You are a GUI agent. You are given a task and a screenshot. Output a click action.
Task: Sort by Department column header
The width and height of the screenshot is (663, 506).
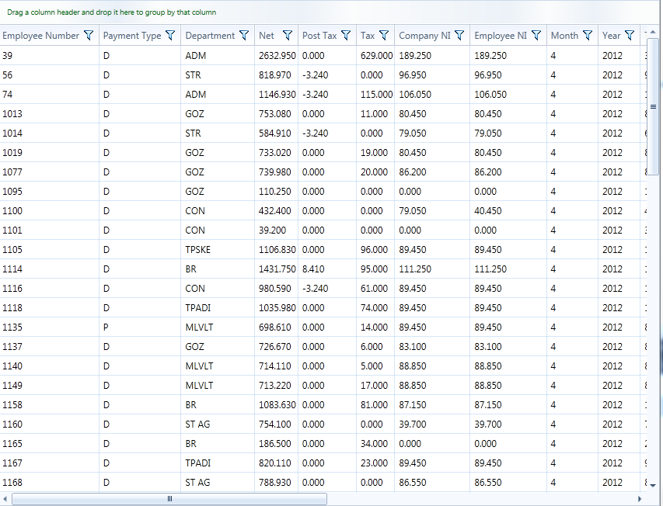[210, 36]
